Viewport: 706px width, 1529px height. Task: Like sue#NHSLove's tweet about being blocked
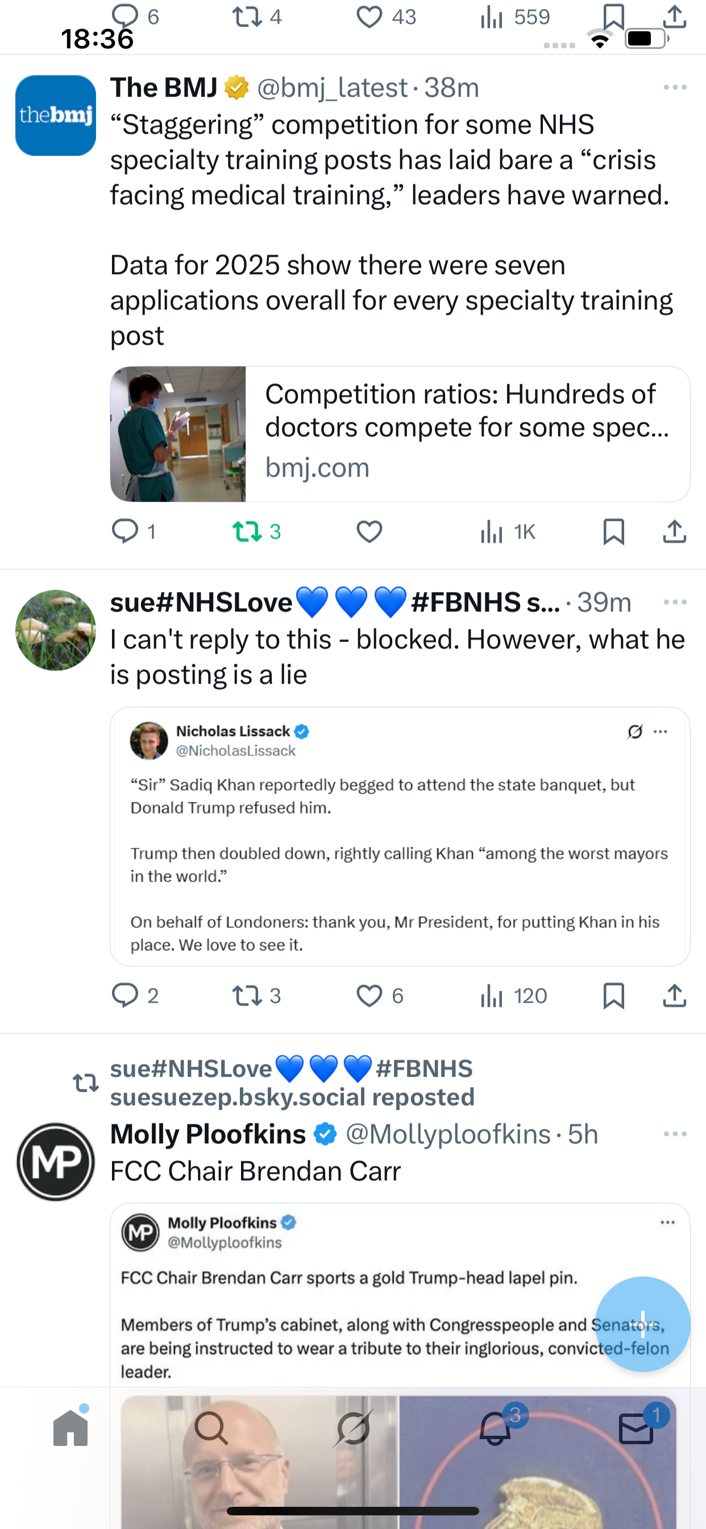[x=369, y=995]
